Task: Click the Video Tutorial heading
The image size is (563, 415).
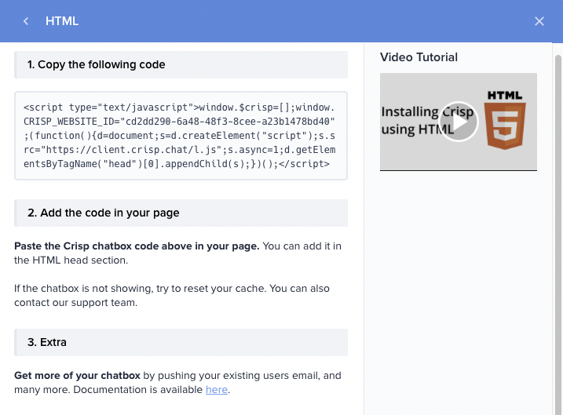Action: pyautogui.click(x=419, y=57)
